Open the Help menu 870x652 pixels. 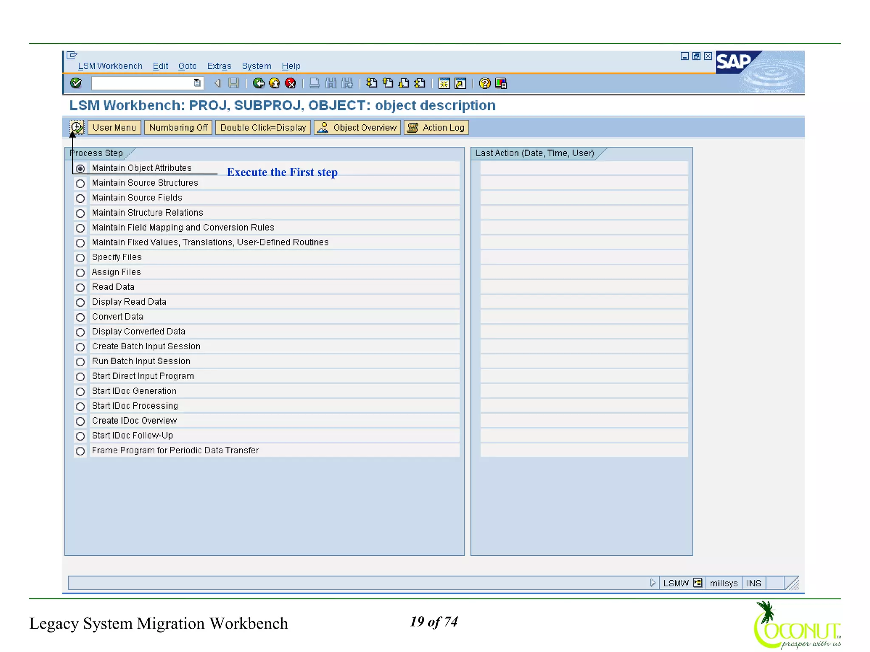coord(291,66)
